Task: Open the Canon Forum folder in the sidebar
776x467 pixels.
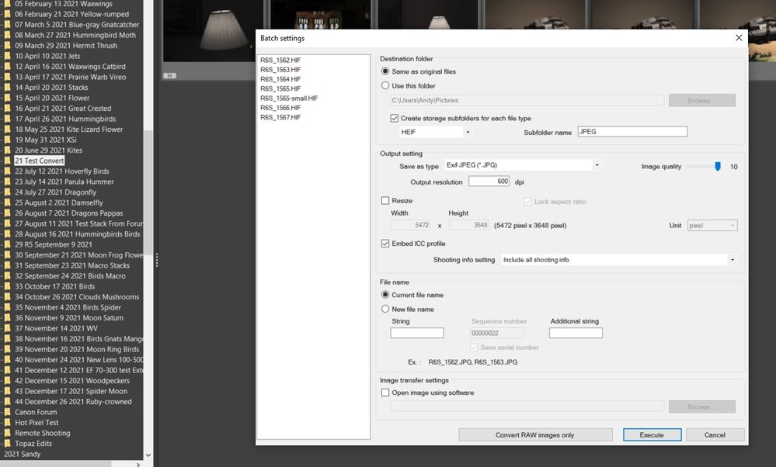Action: (x=35, y=412)
